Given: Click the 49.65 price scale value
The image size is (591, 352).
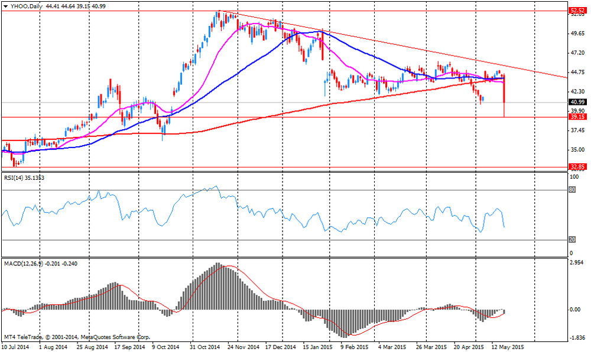Looking at the screenshot, I should point(577,34).
